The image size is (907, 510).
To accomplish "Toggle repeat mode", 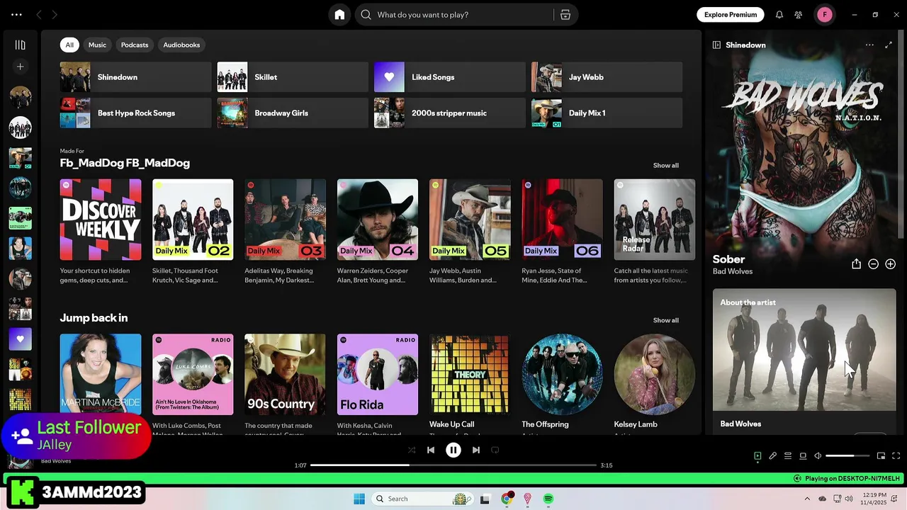I will [495, 450].
